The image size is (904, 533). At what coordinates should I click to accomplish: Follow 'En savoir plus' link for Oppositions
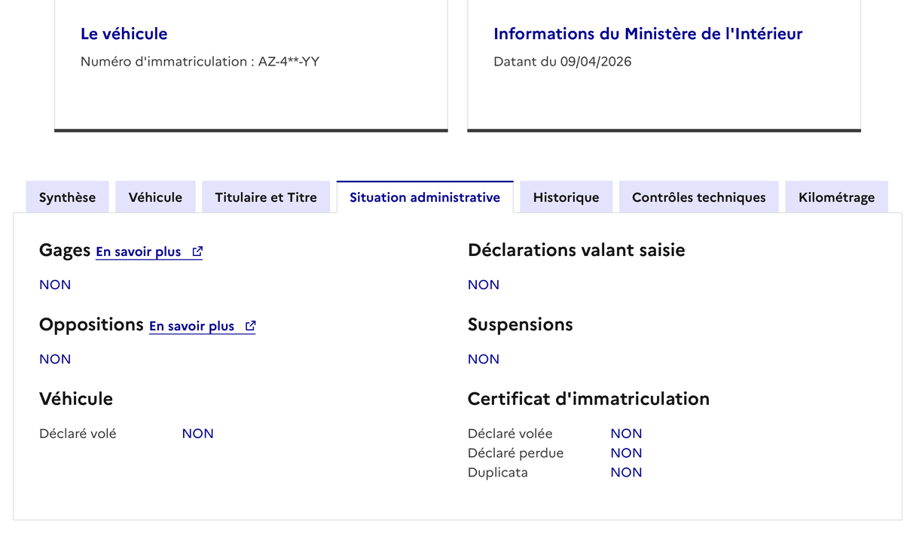point(192,327)
